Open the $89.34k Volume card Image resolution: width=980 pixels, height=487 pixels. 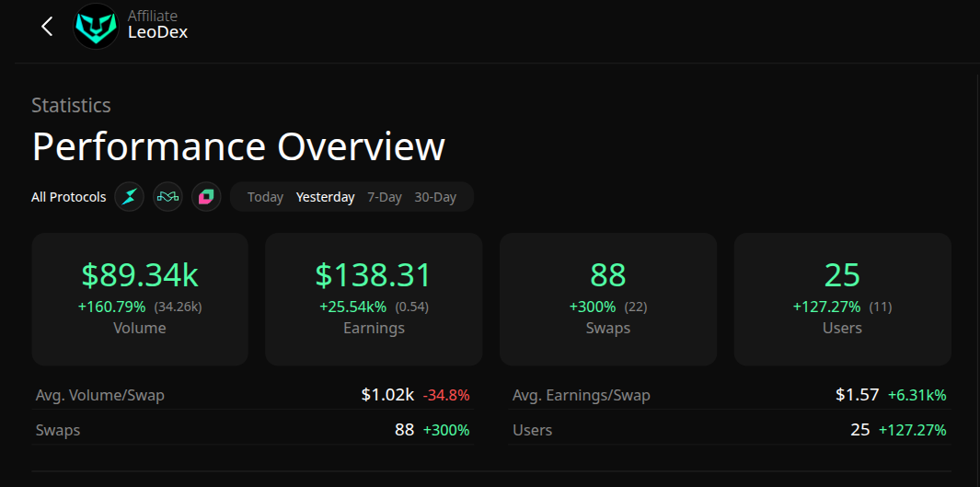(140, 299)
